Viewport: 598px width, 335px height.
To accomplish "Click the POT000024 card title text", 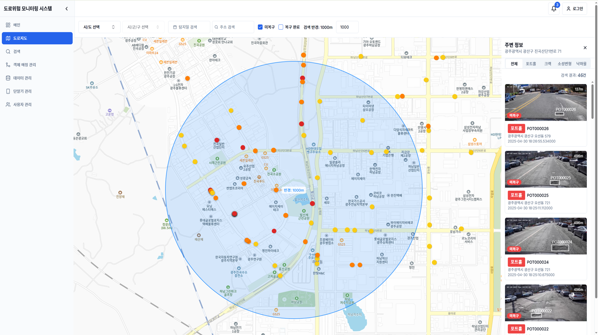I will [538, 262].
